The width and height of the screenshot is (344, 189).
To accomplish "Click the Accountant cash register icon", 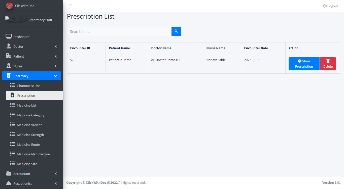I will click(x=9, y=174).
